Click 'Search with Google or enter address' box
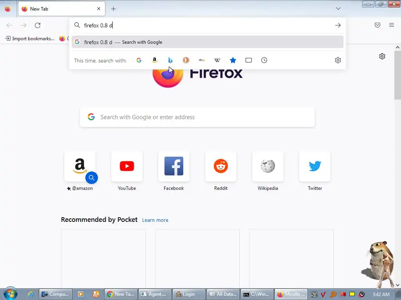This screenshot has height=300, width=401. coord(197,117)
